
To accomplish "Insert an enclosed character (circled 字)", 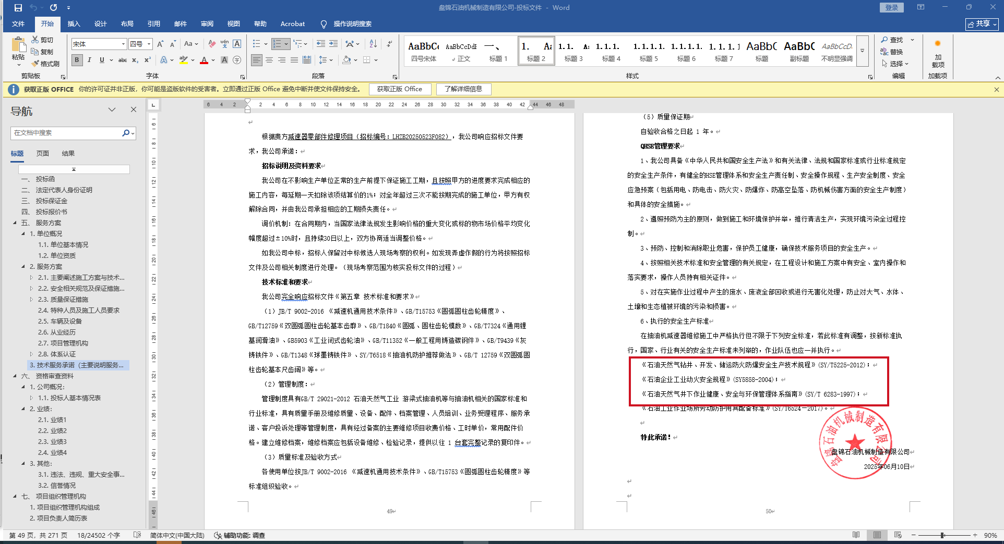I will (237, 60).
